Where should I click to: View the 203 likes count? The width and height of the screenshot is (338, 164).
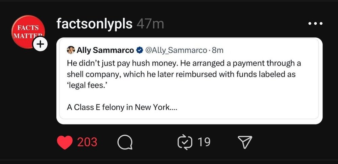click(x=87, y=142)
